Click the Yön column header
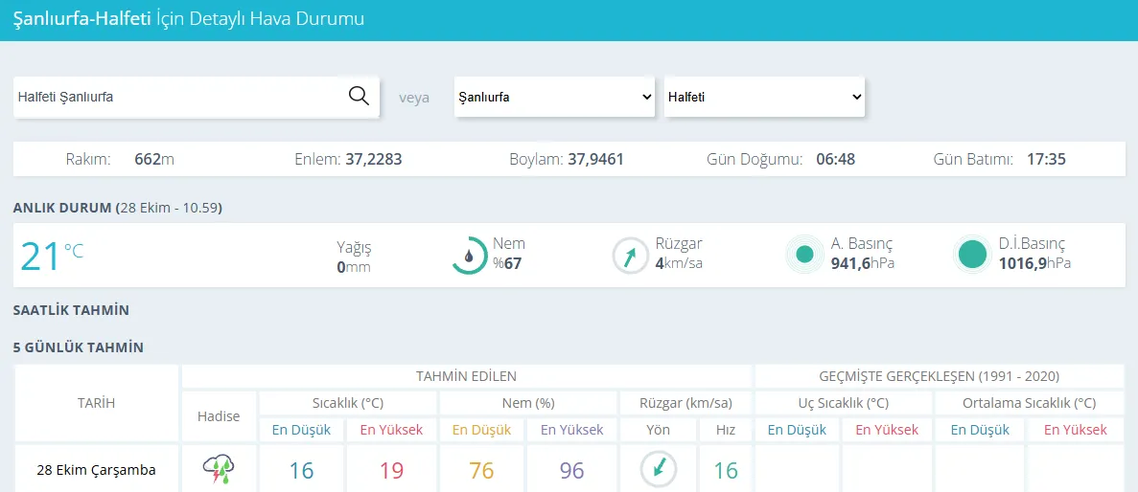Viewport: 1138px width, 492px height. pos(659,430)
